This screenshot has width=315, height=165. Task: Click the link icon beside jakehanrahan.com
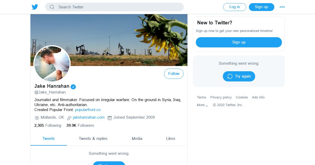(x=69, y=118)
